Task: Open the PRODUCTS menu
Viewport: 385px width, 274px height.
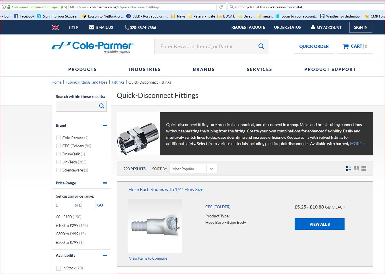Action: coord(82,69)
